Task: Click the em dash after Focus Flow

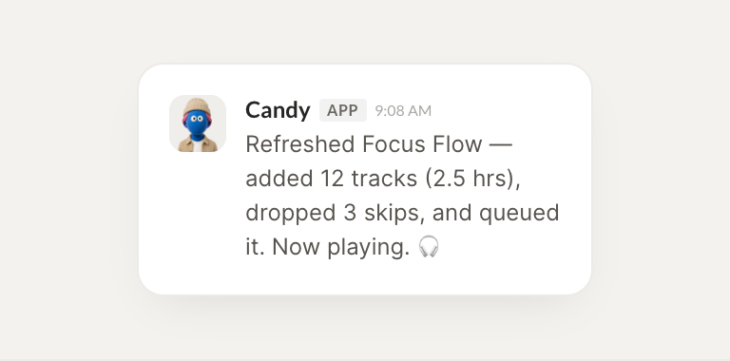Action: pos(501,144)
